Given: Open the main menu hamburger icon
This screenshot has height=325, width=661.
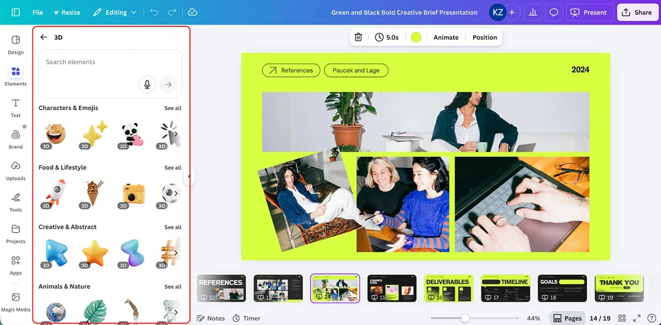Looking at the screenshot, I should click(x=15, y=12).
